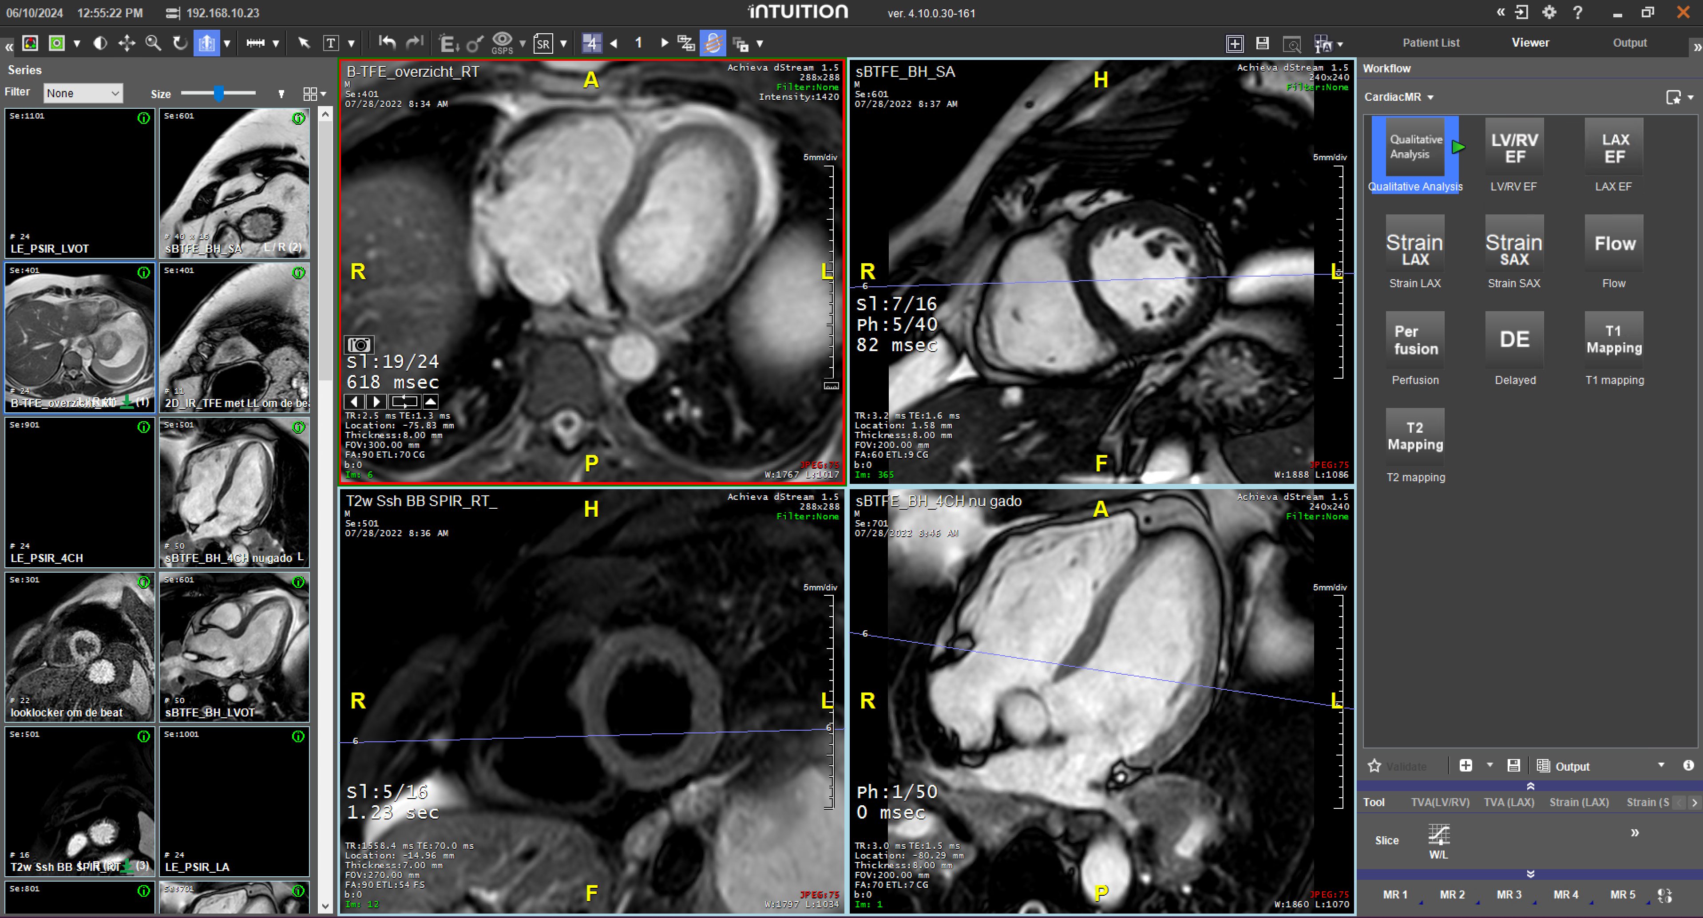1703x918 pixels.
Task: Toggle the highlighted reference lines icon
Action: pyautogui.click(x=713, y=44)
